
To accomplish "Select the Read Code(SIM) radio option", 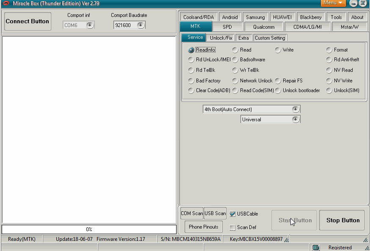I will [x=235, y=90].
